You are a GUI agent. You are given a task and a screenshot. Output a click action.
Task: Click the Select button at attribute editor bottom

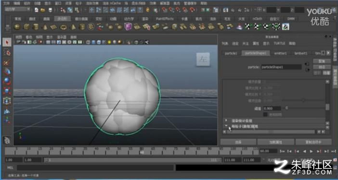tap(238, 142)
